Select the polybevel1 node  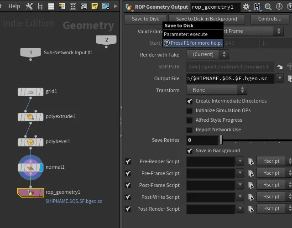31,142
